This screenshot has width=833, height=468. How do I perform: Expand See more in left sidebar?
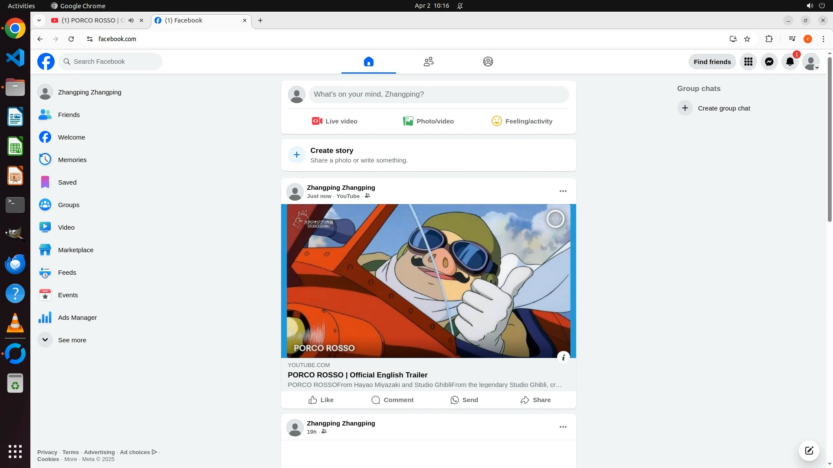coord(72,340)
